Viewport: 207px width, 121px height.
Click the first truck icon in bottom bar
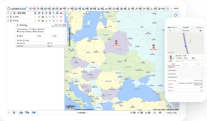(x=21, y=113)
